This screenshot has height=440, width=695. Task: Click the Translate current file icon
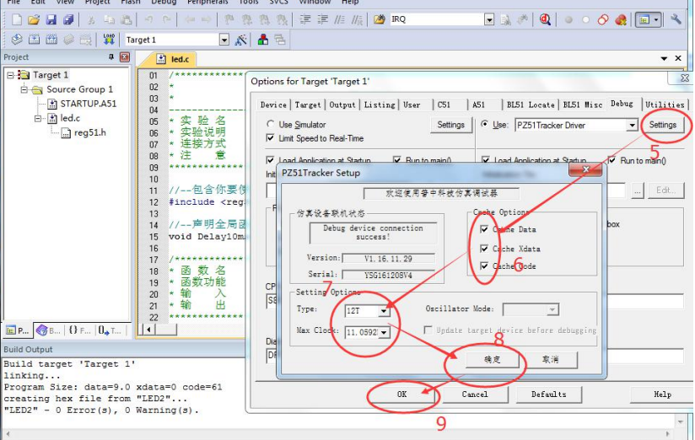[x=16, y=40]
